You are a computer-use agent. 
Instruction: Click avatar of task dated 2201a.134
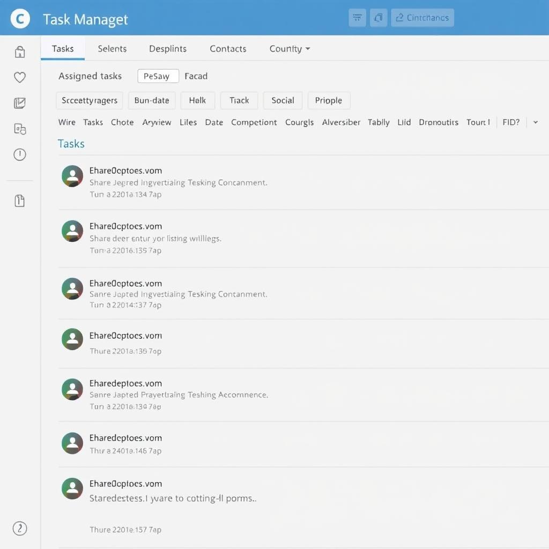(x=72, y=176)
